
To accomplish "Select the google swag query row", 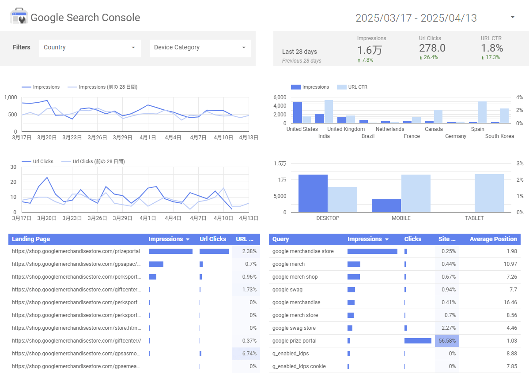I will click(x=395, y=290).
